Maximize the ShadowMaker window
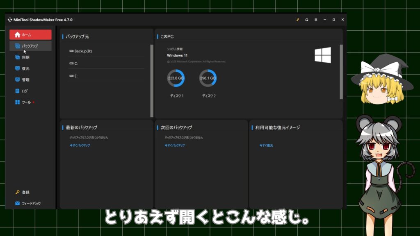 tap(334, 20)
